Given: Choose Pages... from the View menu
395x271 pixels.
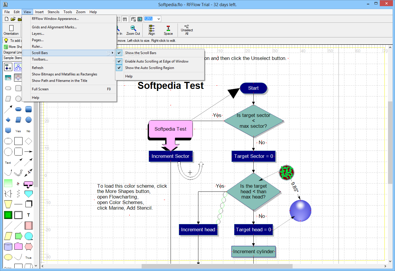Looking at the screenshot, I should (69, 40).
